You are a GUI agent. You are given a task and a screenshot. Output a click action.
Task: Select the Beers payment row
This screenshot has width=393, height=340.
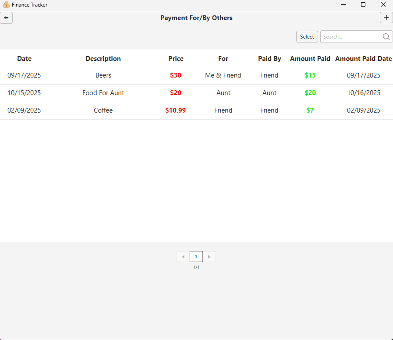click(103, 75)
